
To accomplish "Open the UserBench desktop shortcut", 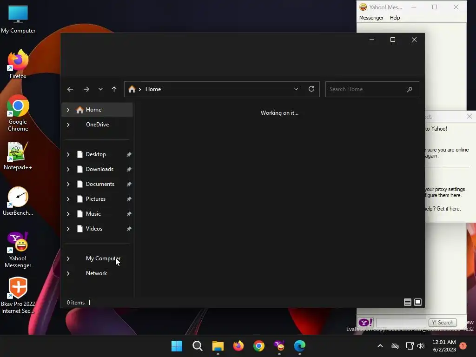I will pos(18,201).
